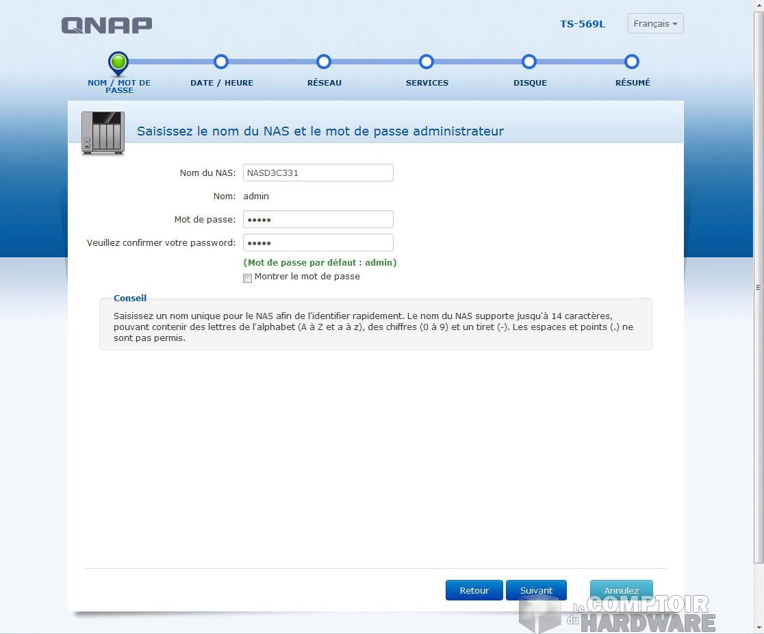Click the confirm password field
Screen dimensions: 764x634
click(x=318, y=242)
